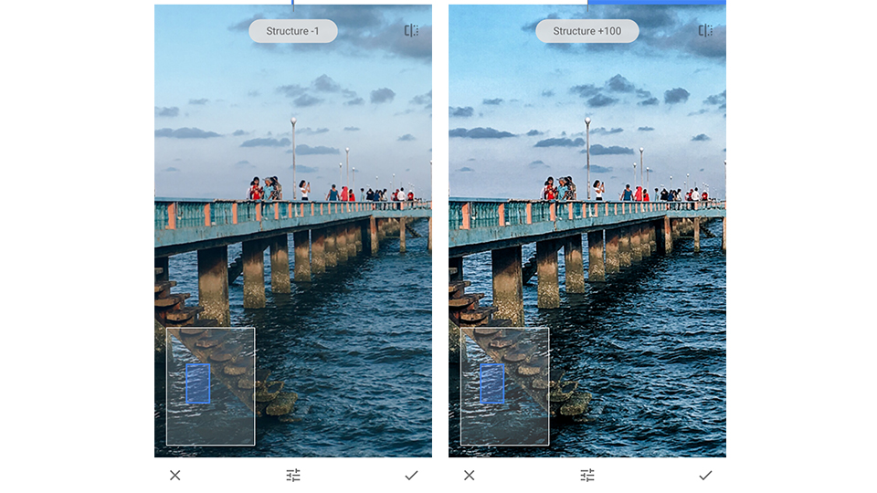The height and width of the screenshot is (493, 877).
Task: Click the Structure -1 value label
Action: (292, 31)
